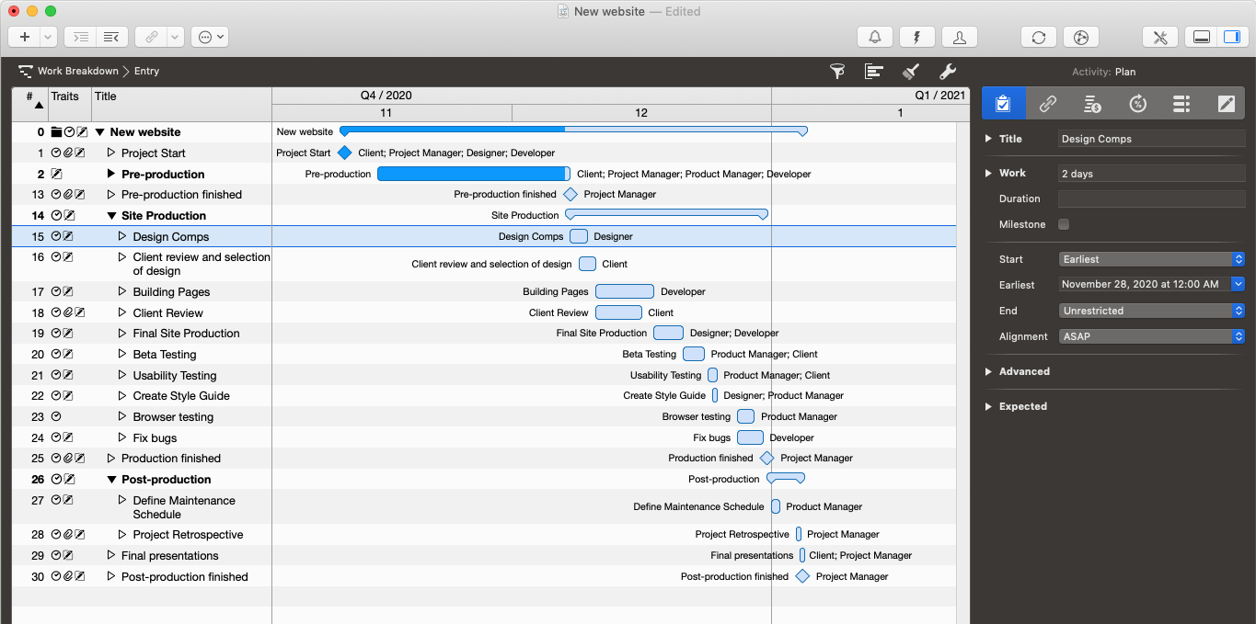Image resolution: width=1256 pixels, height=624 pixels.
Task: Switch to the Assignments inspector tab
Action: click(x=1182, y=103)
